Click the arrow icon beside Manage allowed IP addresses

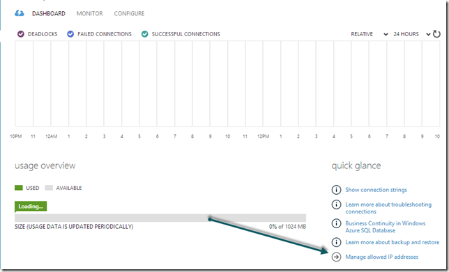pyautogui.click(x=336, y=257)
